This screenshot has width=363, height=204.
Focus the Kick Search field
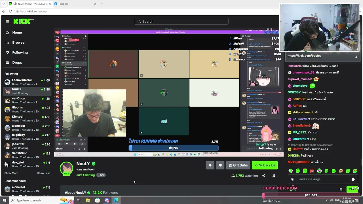(181, 21)
